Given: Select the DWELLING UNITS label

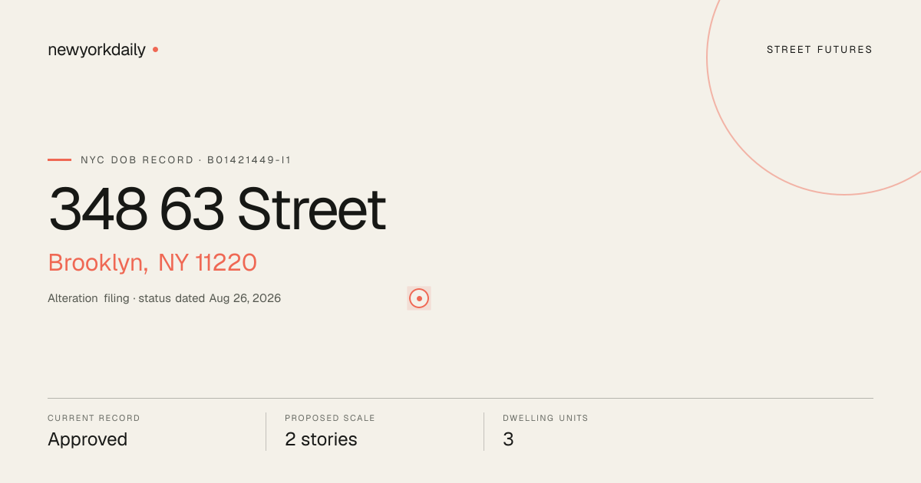Looking at the screenshot, I should [x=546, y=419].
